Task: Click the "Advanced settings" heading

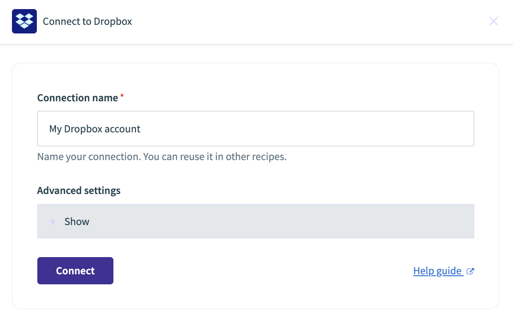Action: pyautogui.click(x=78, y=190)
